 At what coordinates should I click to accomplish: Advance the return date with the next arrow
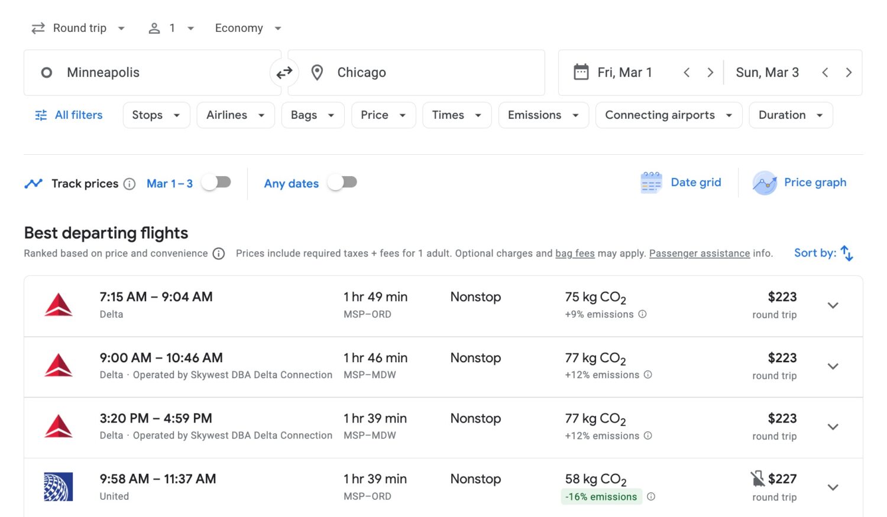pyautogui.click(x=849, y=72)
